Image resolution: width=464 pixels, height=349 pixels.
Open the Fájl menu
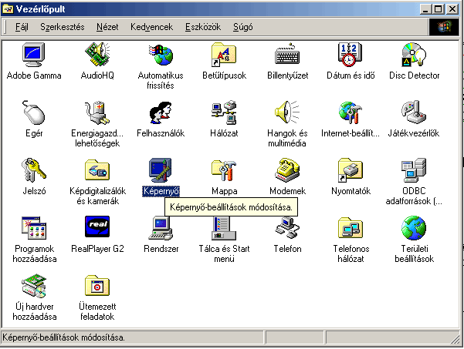point(22,27)
